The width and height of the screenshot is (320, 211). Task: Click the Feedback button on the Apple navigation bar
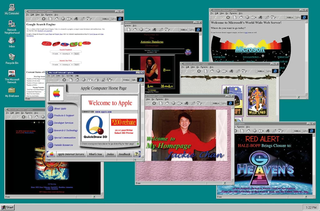pos(124,154)
